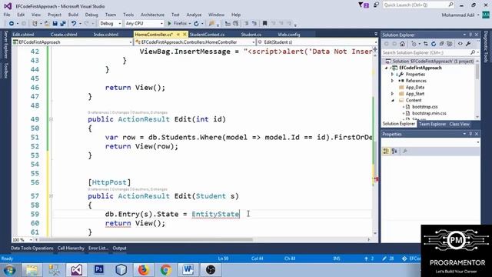Switch to the Index.cshtml tab
Screen dimensions: 492x277
(106, 35)
